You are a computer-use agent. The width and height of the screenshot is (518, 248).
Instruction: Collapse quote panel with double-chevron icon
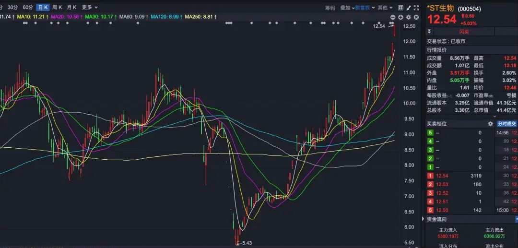429,32
